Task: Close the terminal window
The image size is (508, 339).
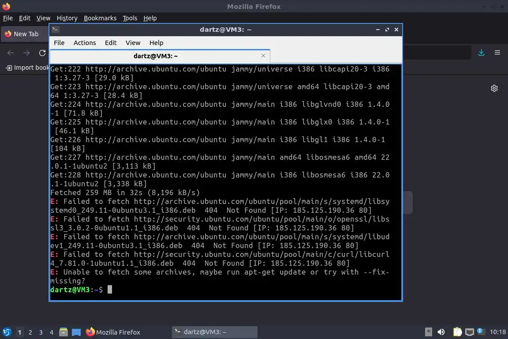Action: (x=396, y=30)
